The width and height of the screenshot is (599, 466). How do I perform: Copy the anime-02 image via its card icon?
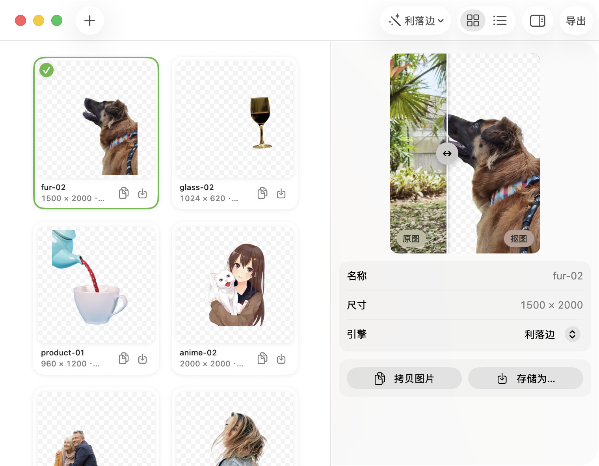pyautogui.click(x=262, y=358)
